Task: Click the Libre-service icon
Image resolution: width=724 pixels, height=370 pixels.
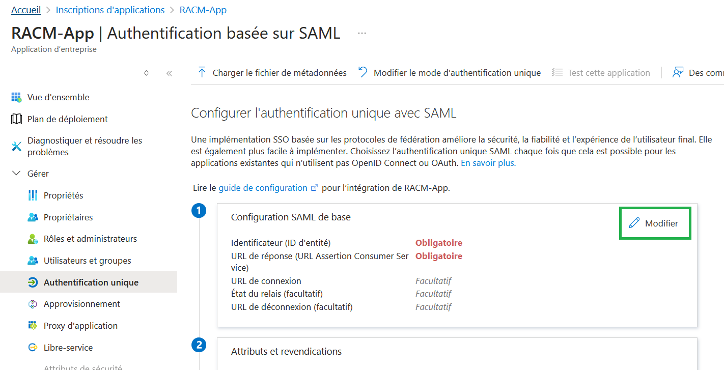Action: coord(33,348)
